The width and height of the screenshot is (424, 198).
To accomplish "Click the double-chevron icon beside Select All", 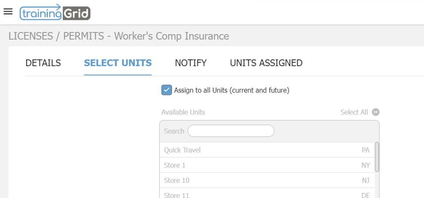I will pos(376,112).
